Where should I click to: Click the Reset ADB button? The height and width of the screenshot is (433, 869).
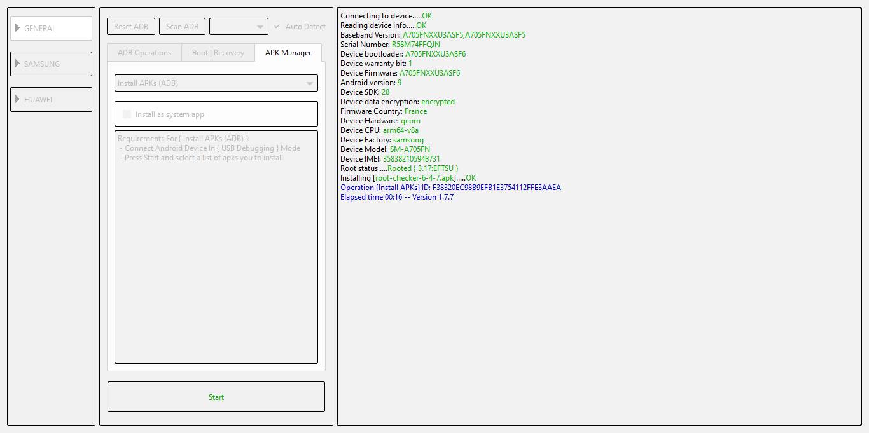coord(131,27)
